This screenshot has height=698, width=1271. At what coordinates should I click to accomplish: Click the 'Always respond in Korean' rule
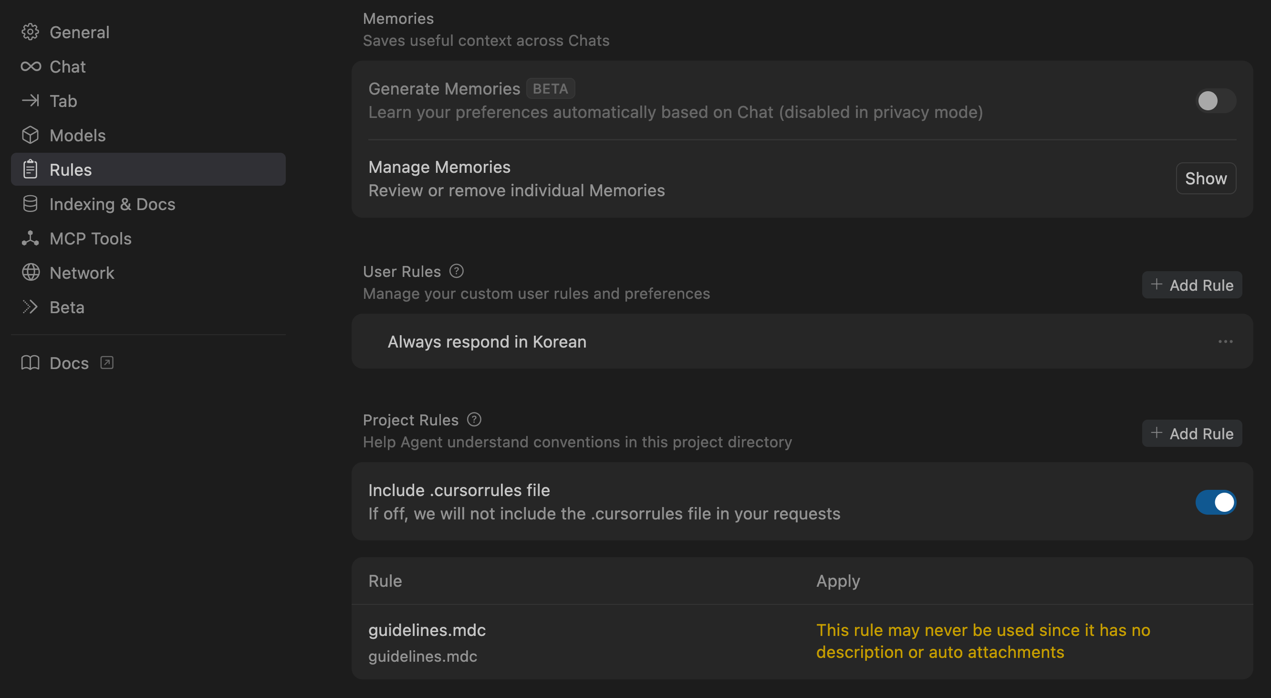tap(487, 341)
